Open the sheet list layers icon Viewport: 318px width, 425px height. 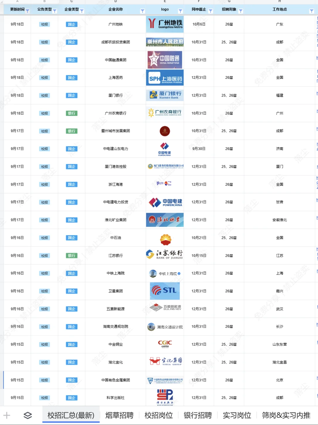[28, 416]
